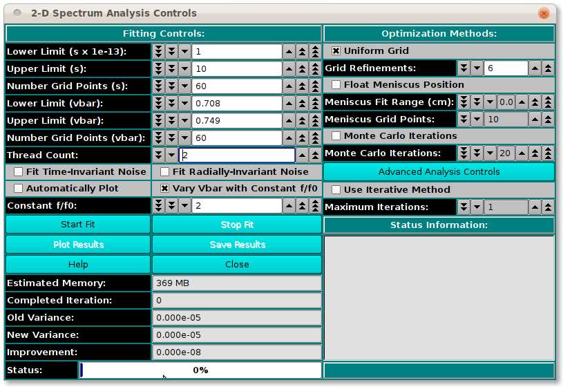Single-up arrow for Thread Count
563x387 pixels.
coord(302,155)
